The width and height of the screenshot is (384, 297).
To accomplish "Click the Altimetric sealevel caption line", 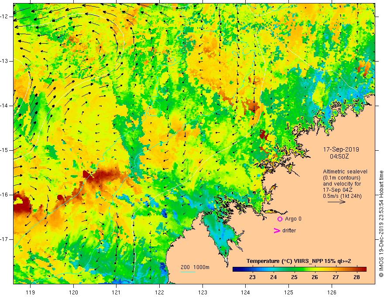I will (x=345, y=172).
